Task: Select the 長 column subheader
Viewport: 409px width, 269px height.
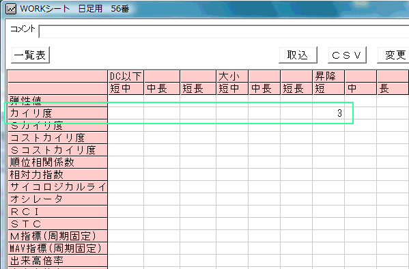Action: (x=393, y=89)
